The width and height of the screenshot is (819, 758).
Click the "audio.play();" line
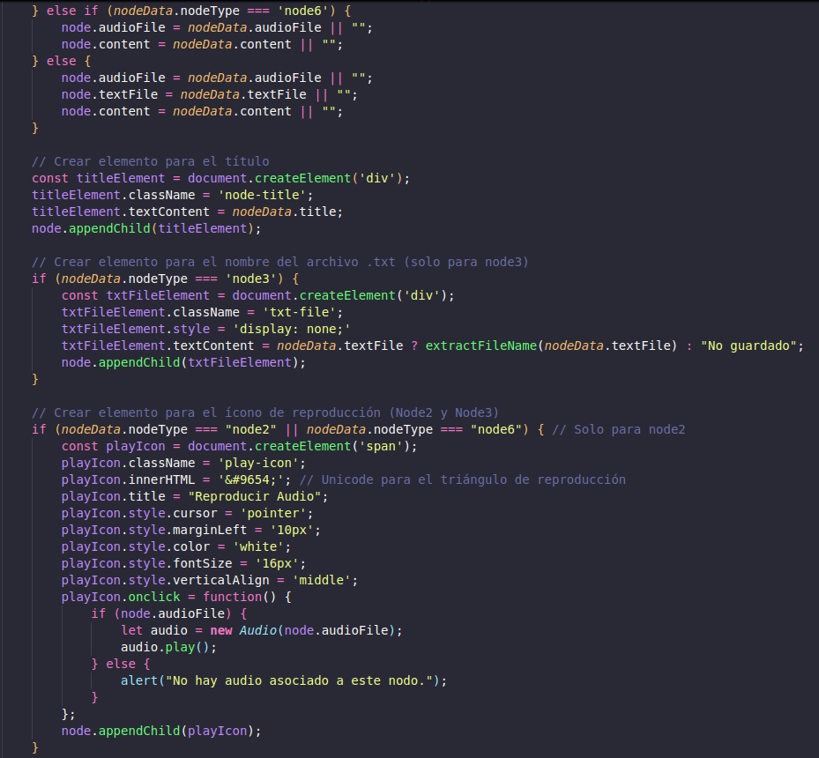point(168,647)
